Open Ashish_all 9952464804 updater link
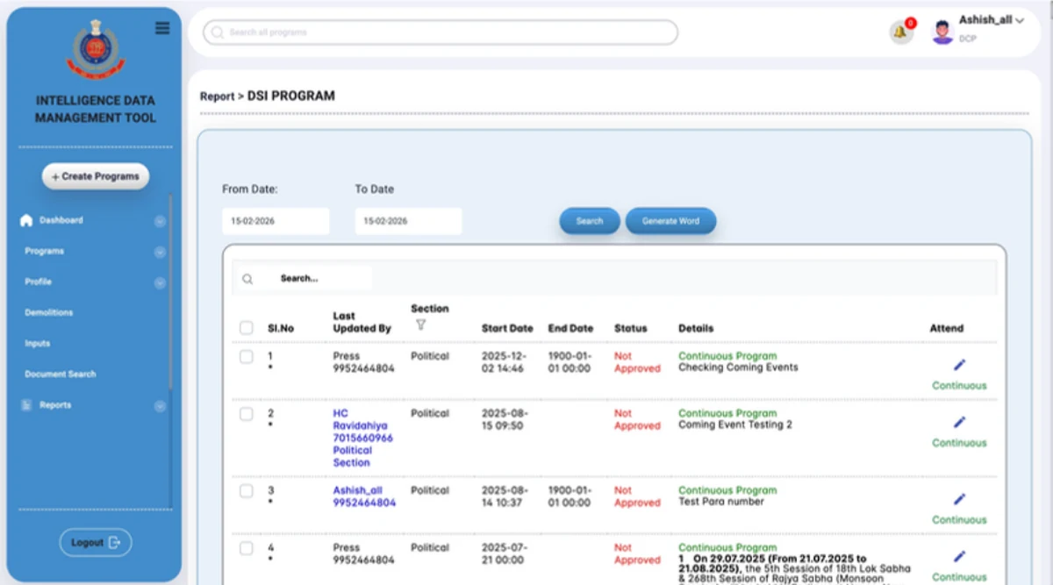The width and height of the screenshot is (1053, 585). (x=364, y=496)
